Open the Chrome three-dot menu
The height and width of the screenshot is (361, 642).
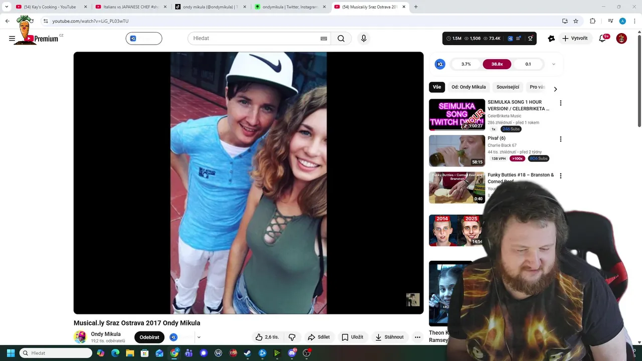(x=635, y=21)
